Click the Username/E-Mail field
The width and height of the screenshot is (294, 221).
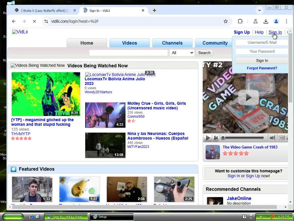click(262, 43)
